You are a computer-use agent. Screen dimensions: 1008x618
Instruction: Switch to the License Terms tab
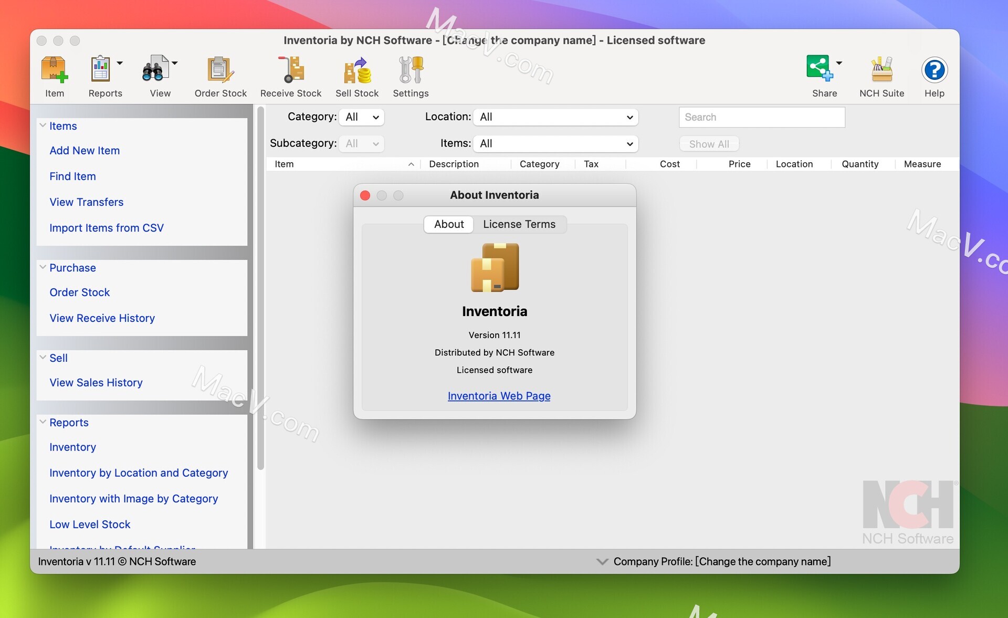tap(519, 224)
